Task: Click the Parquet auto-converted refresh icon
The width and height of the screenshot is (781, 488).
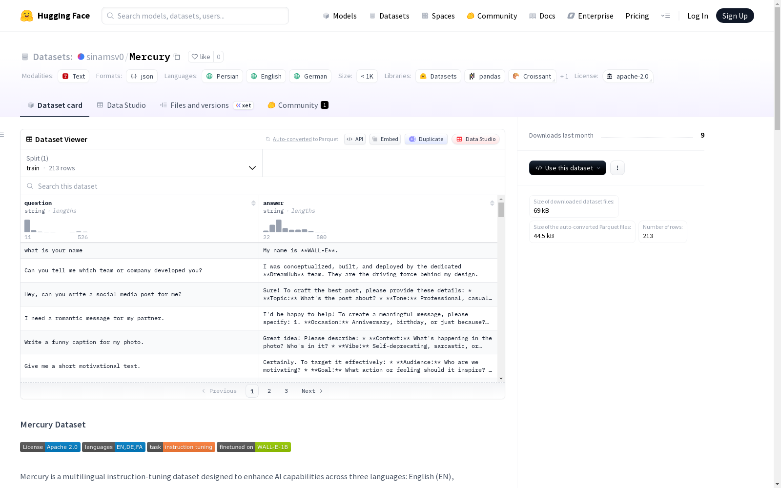Action: tap(267, 139)
